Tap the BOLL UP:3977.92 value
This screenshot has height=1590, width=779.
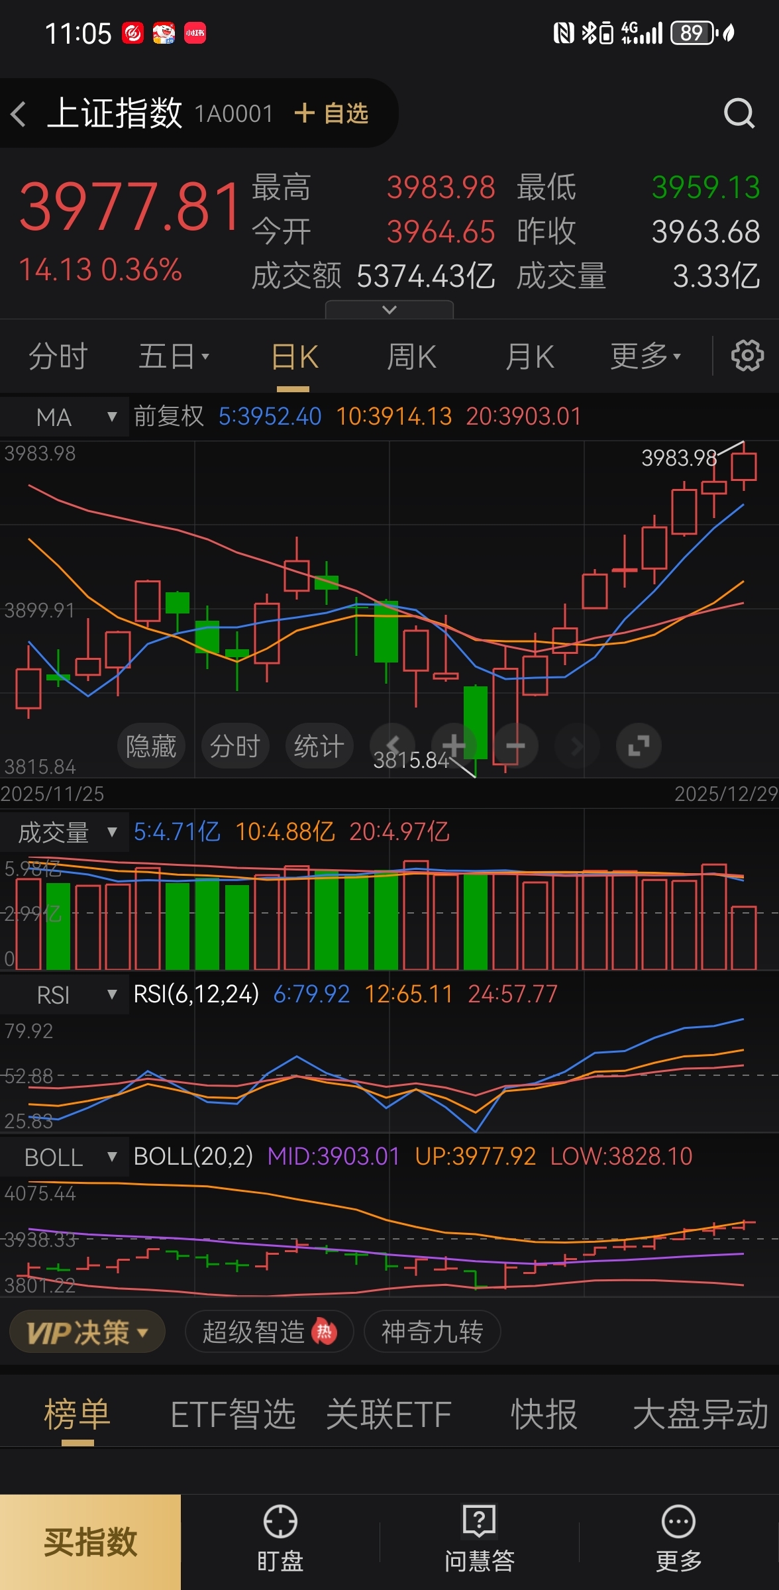475,1156
